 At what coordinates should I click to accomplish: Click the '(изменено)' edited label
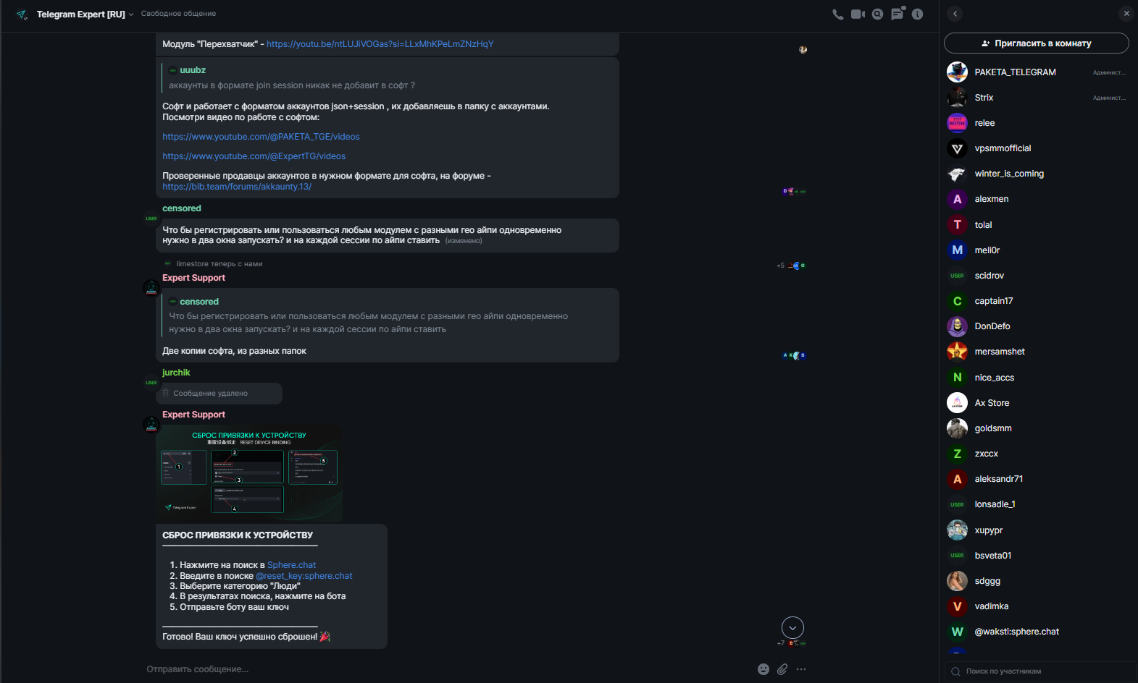464,241
